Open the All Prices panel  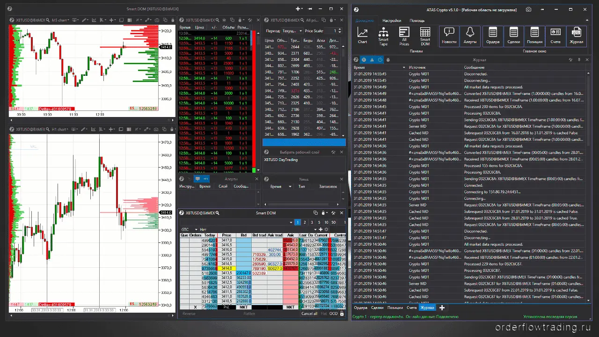tap(404, 36)
